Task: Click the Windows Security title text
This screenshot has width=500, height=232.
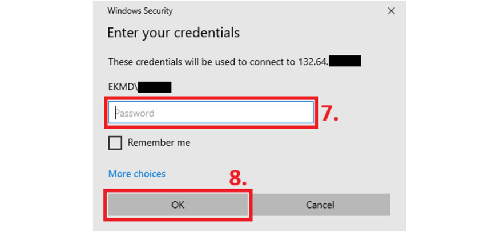Action: (140, 11)
